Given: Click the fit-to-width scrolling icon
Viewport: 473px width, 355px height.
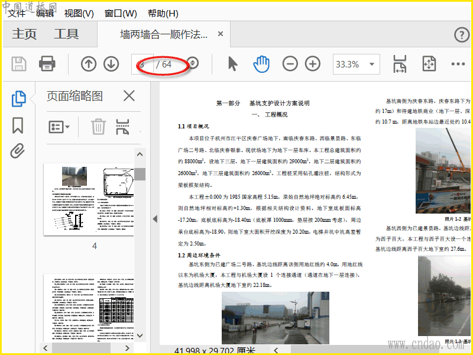Looking at the screenshot, I should (400, 64).
